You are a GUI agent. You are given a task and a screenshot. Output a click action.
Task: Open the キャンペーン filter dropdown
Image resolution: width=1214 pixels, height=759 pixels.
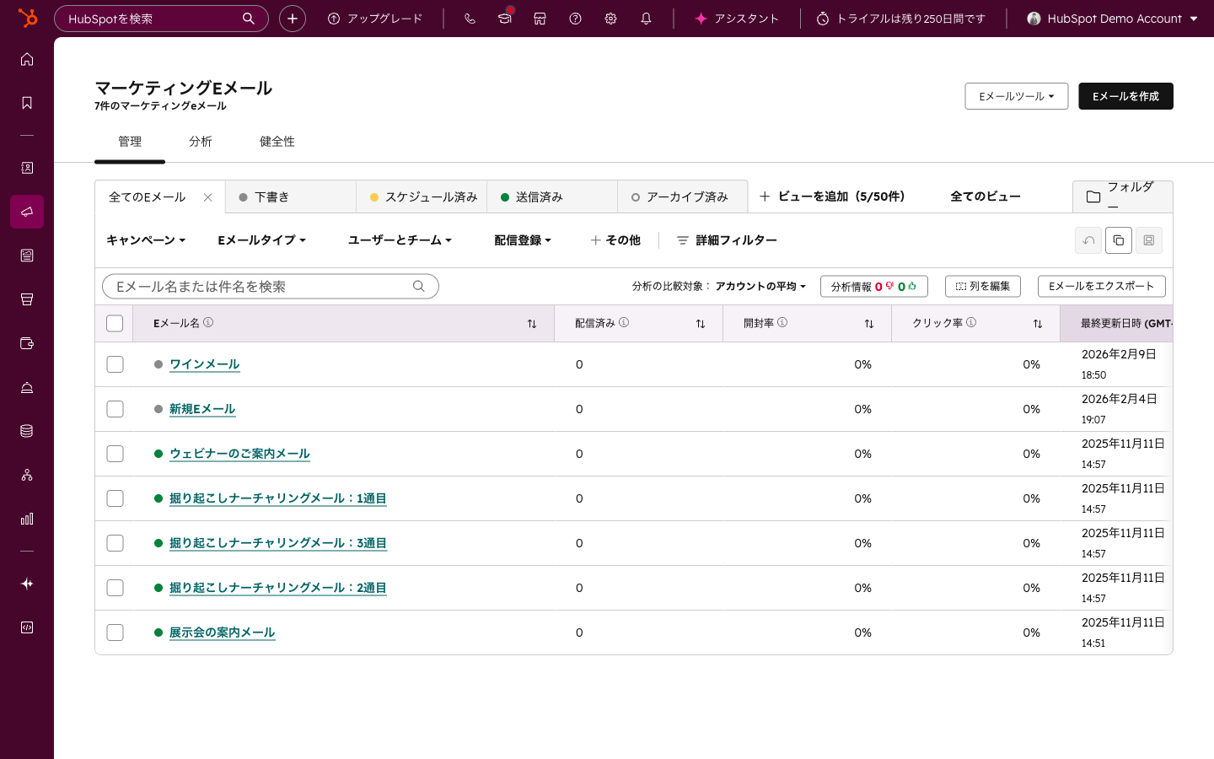click(145, 240)
